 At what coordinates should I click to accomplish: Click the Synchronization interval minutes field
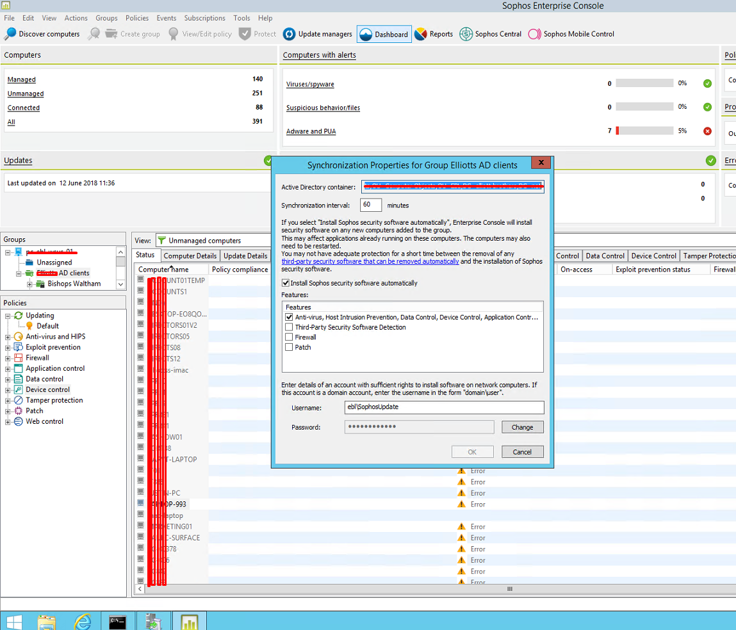[371, 205]
